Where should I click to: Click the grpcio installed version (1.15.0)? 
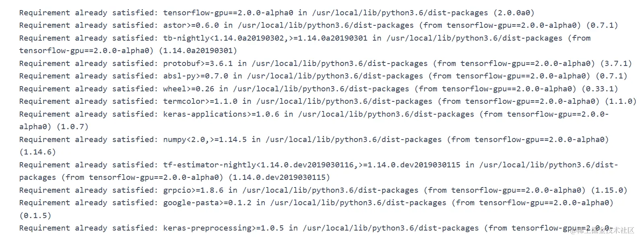pos(609,190)
